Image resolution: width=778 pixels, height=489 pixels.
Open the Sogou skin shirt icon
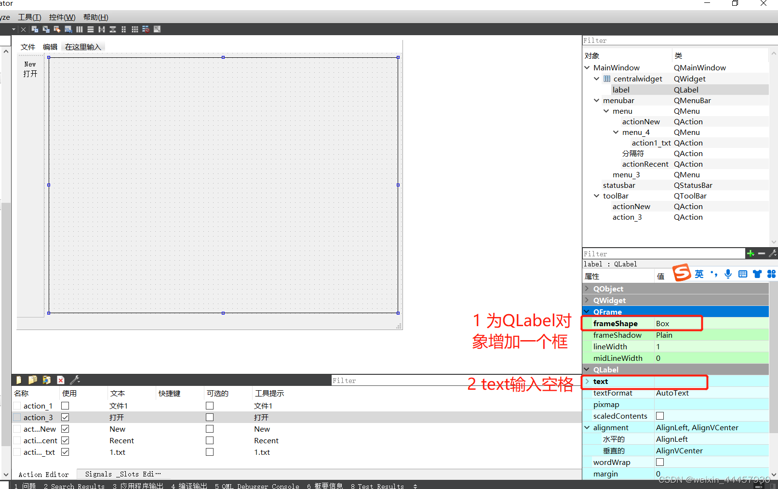pyautogui.click(x=757, y=274)
